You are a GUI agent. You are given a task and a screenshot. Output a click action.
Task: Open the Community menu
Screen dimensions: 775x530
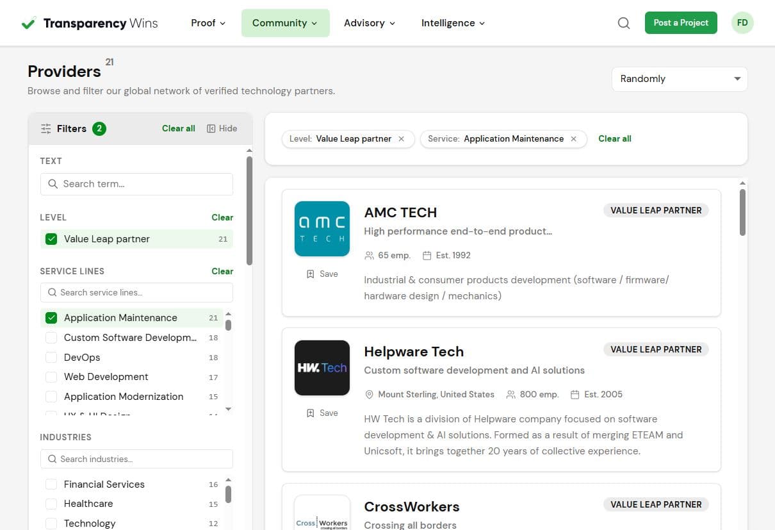[x=285, y=22]
